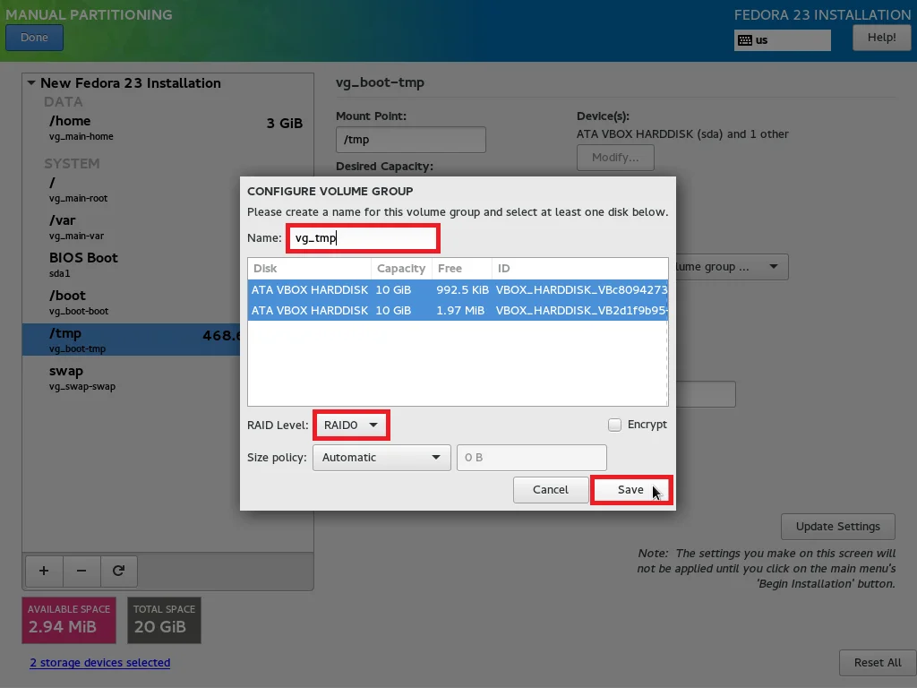Save the volume group configuration

[631, 490]
